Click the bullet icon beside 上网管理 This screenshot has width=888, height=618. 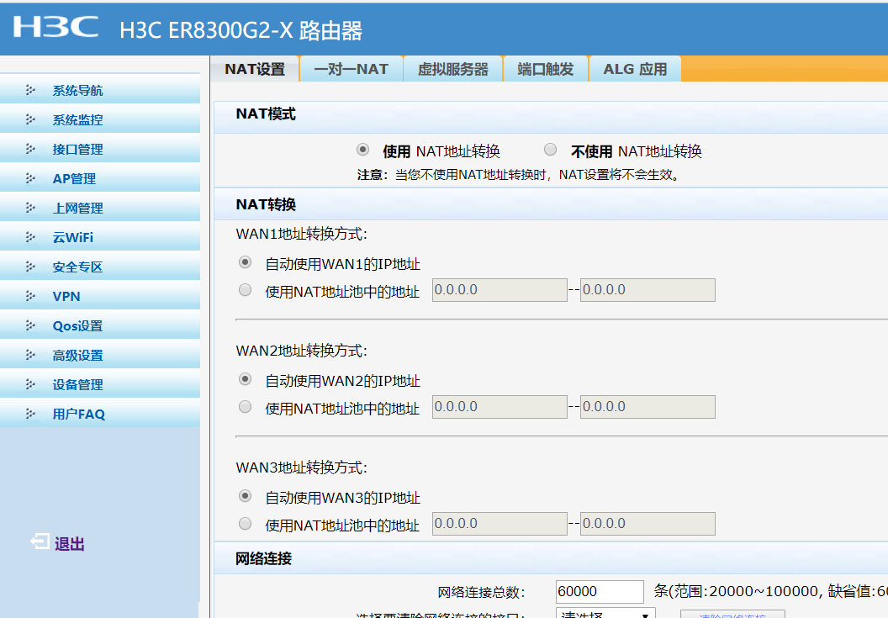[x=30, y=208]
